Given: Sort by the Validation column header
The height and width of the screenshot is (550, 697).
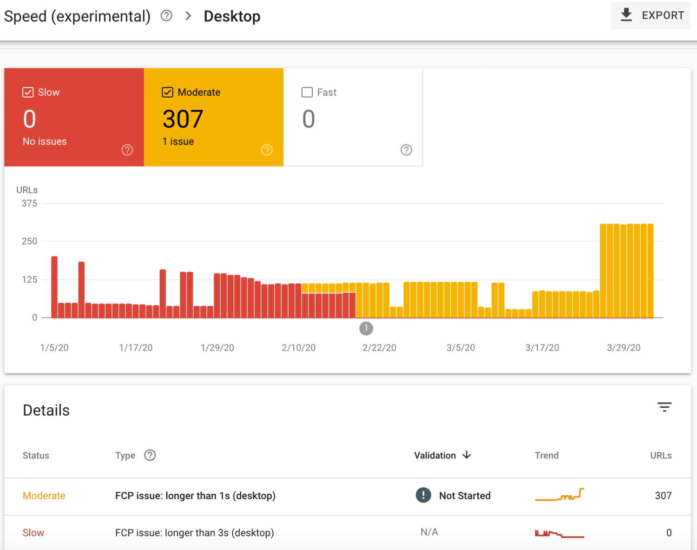Looking at the screenshot, I should [435, 455].
